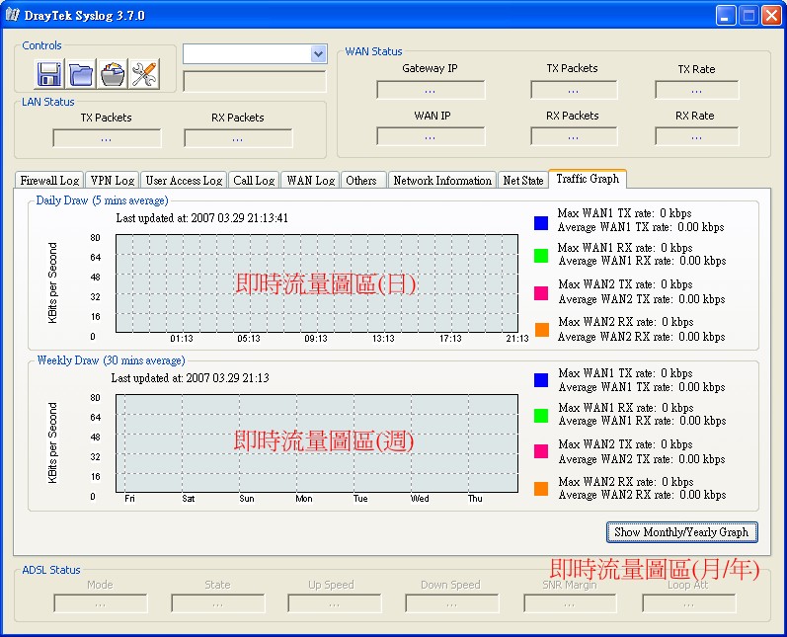This screenshot has width=787, height=637.
Task: Click the orange WAN2 RX swatch in Daily Draw
Action: pyautogui.click(x=541, y=330)
